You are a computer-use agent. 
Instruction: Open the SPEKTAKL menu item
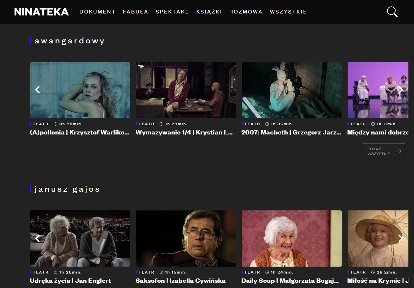coord(172,12)
